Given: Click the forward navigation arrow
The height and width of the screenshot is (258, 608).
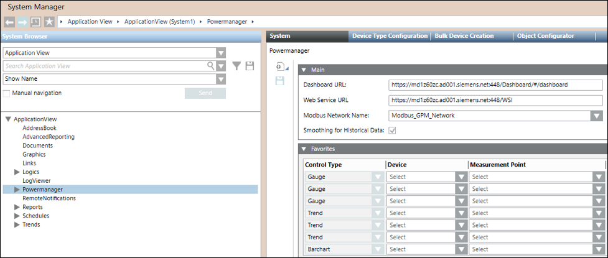Looking at the screenshot, I should (22, 22).
